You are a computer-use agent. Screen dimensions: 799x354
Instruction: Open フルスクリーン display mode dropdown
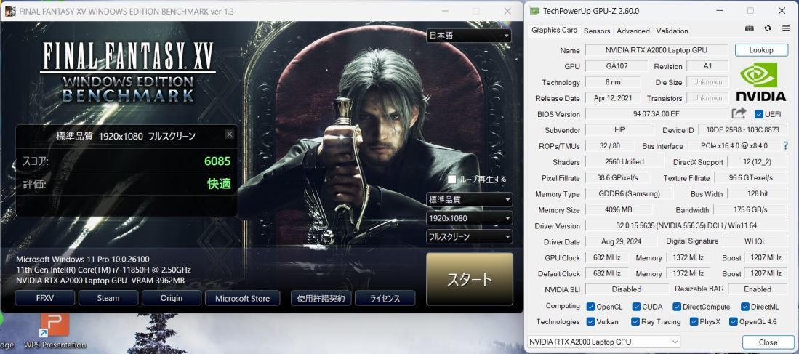click(470, 236)
